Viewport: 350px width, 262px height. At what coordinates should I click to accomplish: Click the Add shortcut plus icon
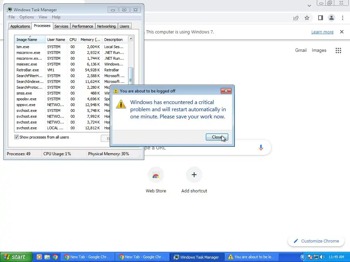coord(194,175)
